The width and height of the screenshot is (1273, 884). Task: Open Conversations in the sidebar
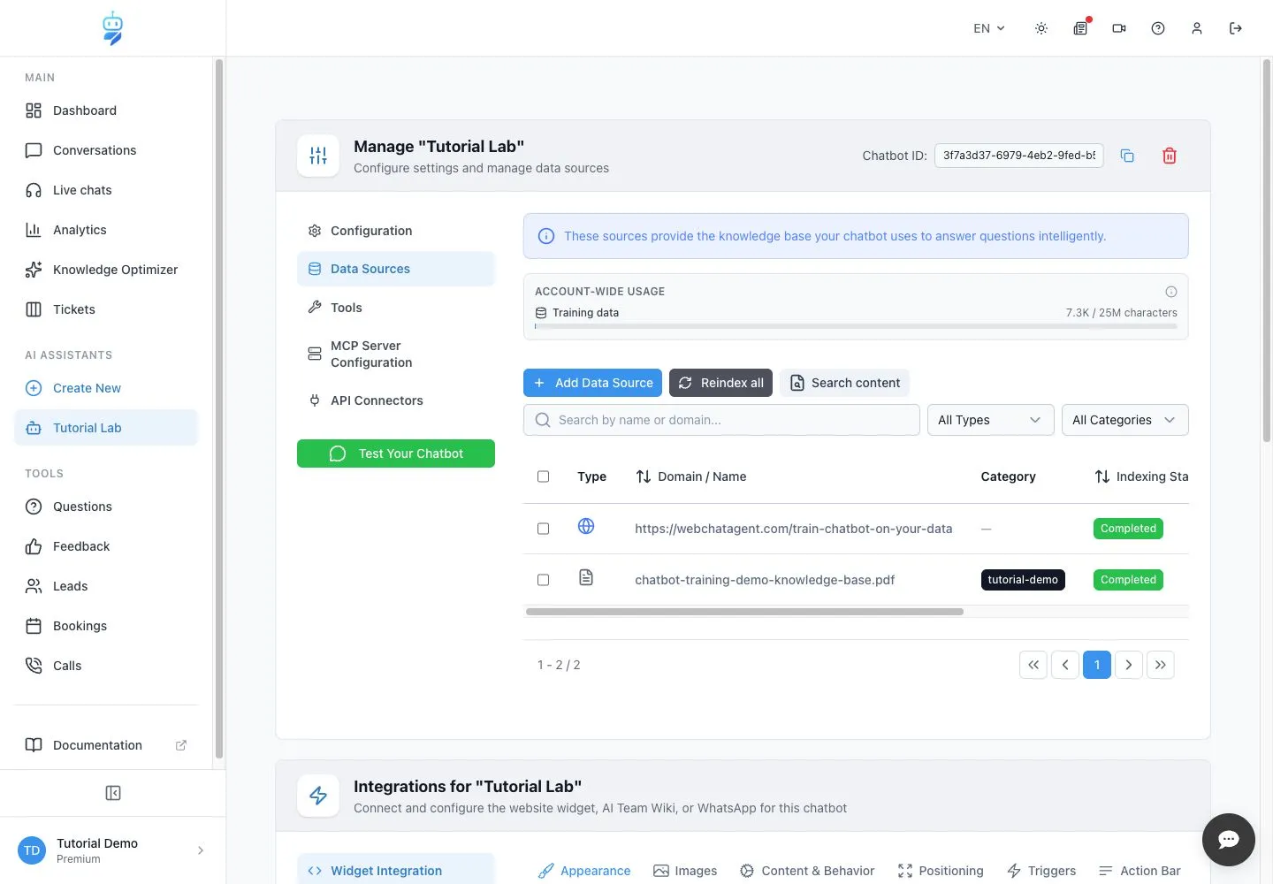106,150
